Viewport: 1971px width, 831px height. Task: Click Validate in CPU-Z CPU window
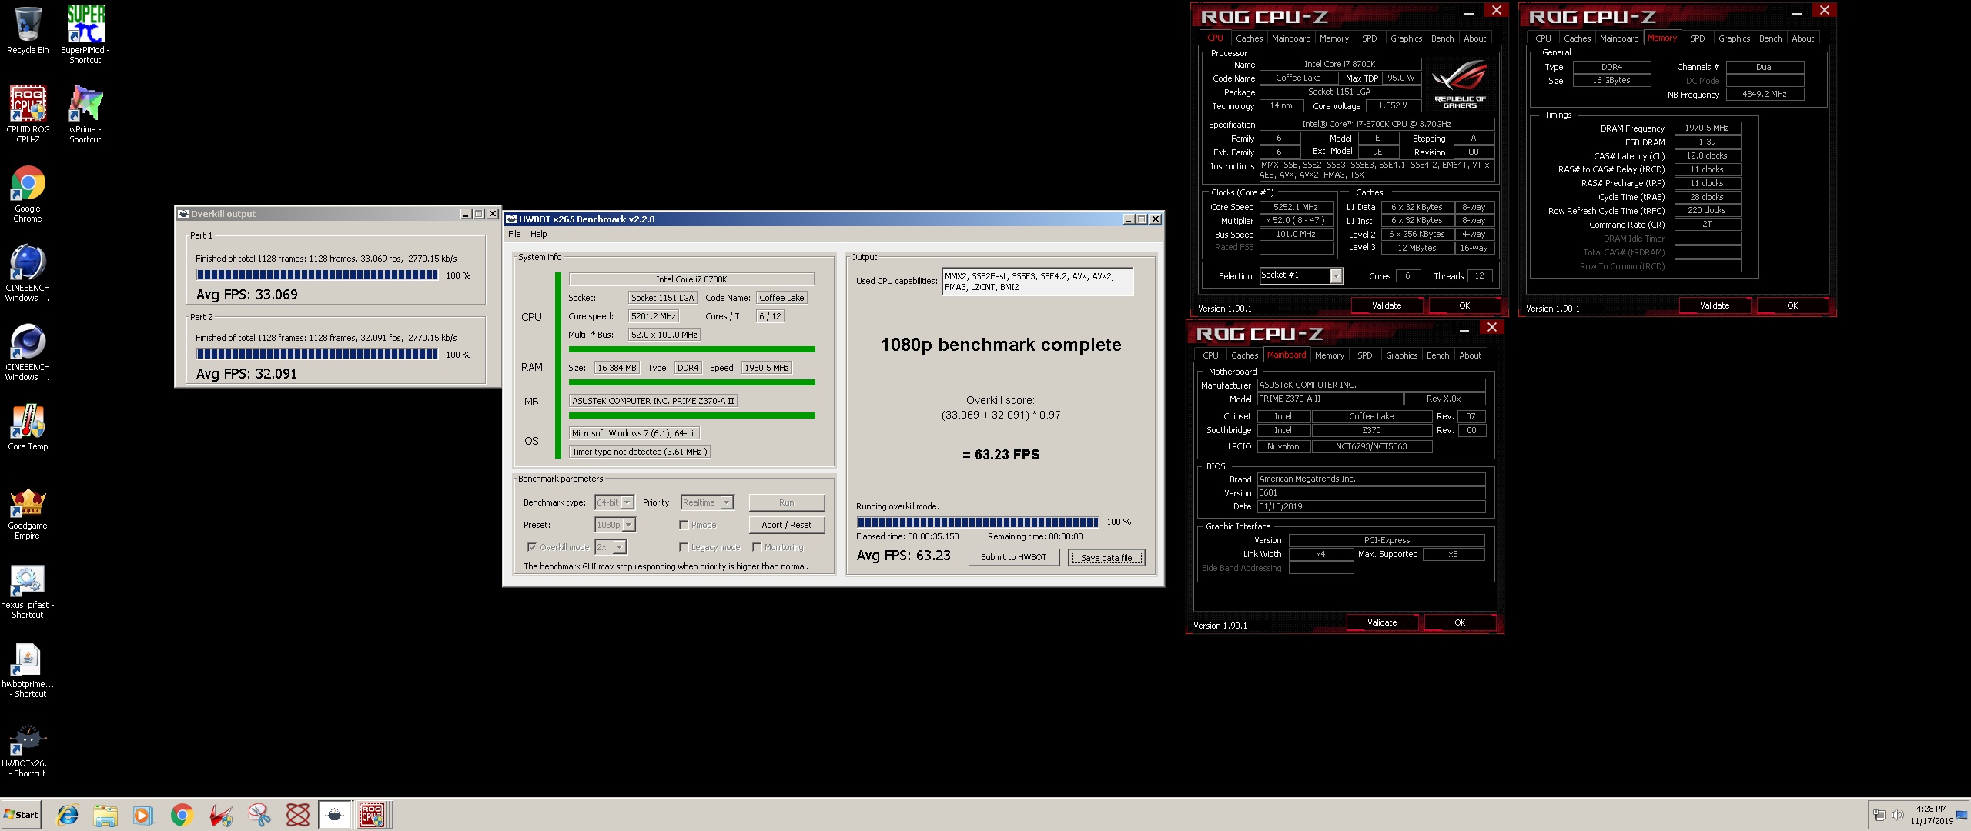click(1387, 305)
